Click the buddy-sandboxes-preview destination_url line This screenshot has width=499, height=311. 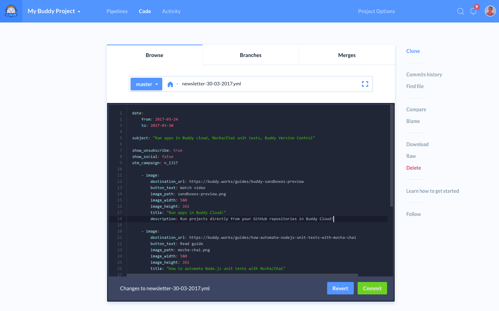[227, 181]
